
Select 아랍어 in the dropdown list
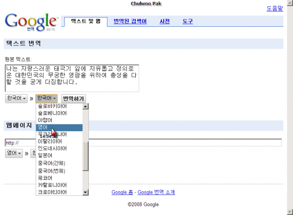(x=59, y=120)
